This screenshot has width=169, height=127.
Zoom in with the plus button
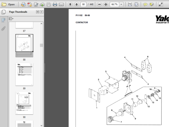coord(106,4)
